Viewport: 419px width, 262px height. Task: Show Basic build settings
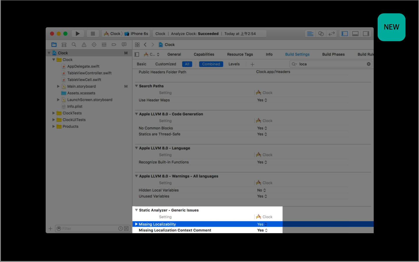(x=142, y=64)
